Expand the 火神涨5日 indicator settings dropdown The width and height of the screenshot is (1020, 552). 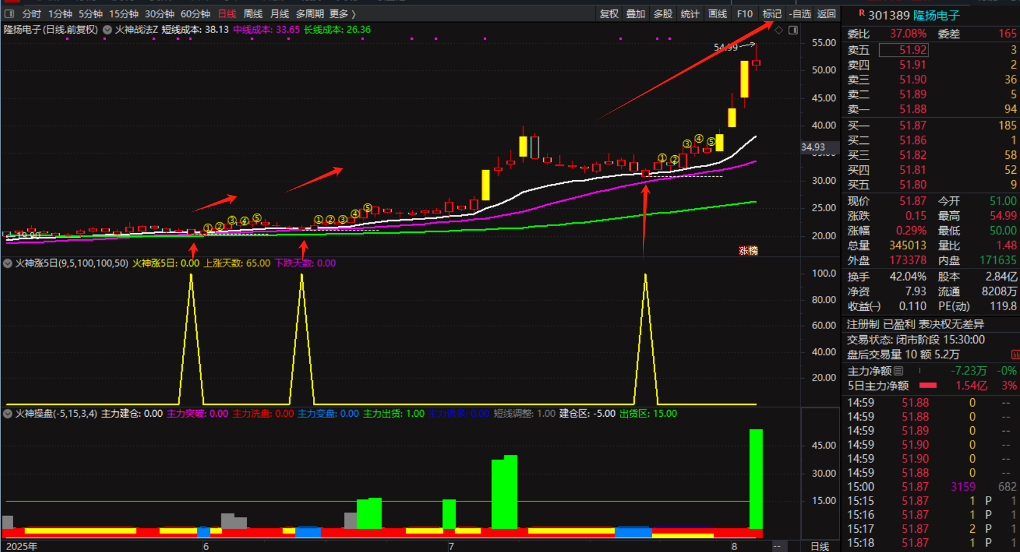pos(7,264)
